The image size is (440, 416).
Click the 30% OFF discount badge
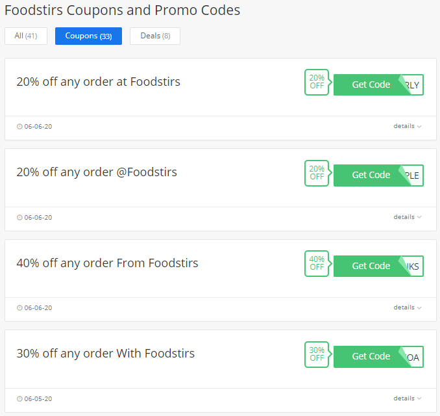[x=317, y=354]
